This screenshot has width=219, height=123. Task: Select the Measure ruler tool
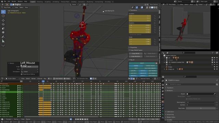click(x=3, y=41)
